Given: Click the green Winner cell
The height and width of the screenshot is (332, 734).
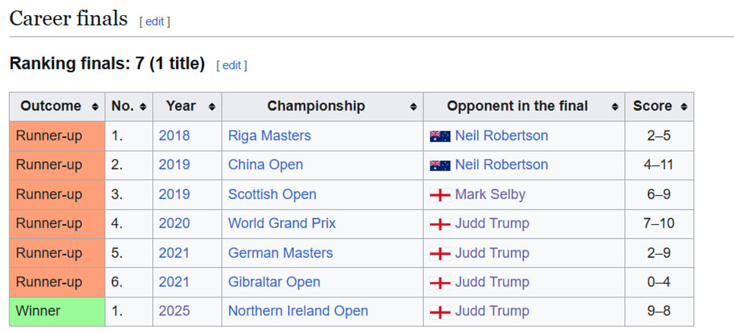Looking at the screenshot, I should [57, 311].
